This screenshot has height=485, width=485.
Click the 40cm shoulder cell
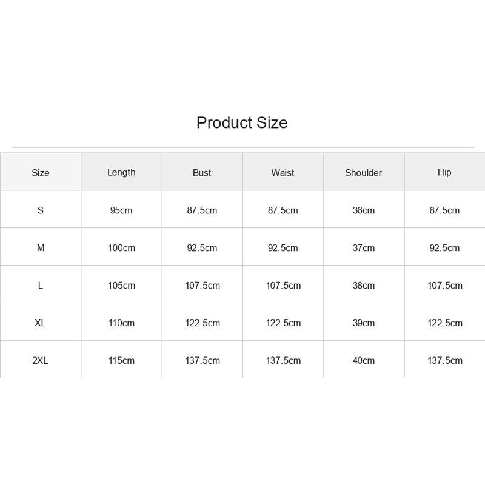click(x=364, y=360)
